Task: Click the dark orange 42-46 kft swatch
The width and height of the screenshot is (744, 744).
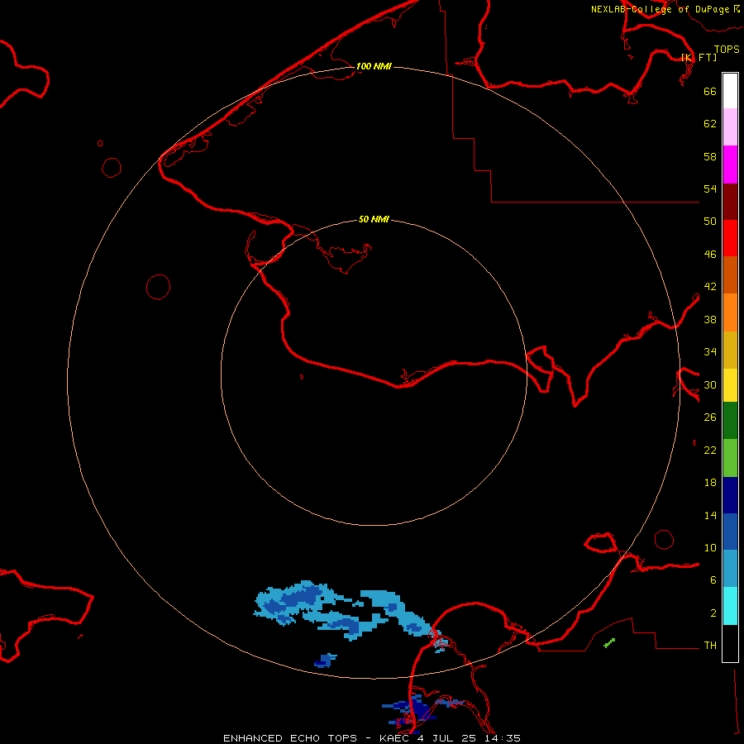Action: click(730, 274)
